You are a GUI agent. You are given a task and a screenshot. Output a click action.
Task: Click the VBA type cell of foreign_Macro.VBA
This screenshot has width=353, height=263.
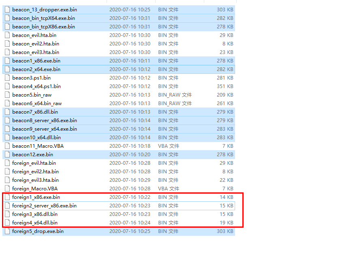click(169, 188)
